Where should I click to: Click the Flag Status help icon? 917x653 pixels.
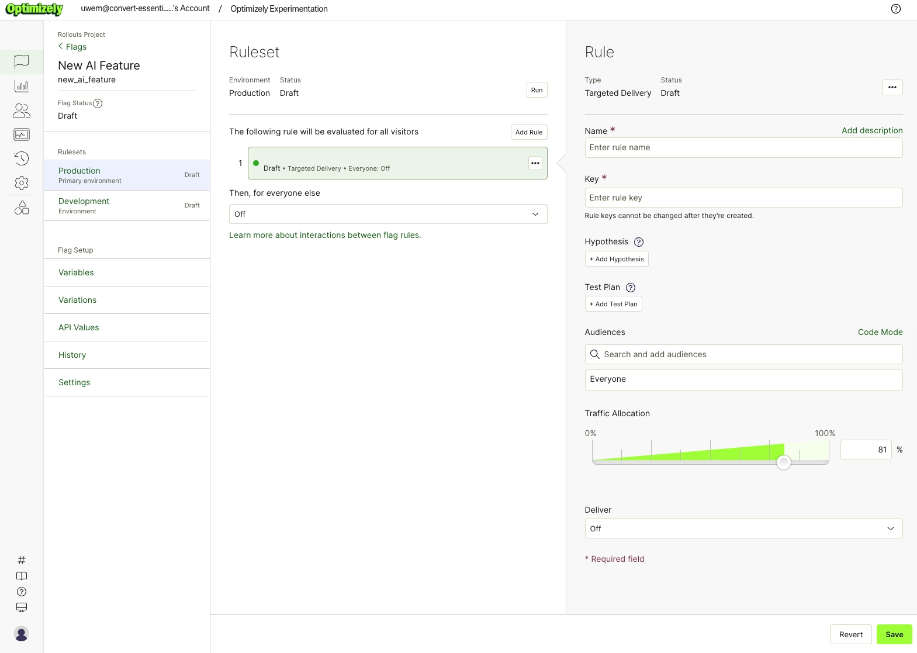point(98,103)
